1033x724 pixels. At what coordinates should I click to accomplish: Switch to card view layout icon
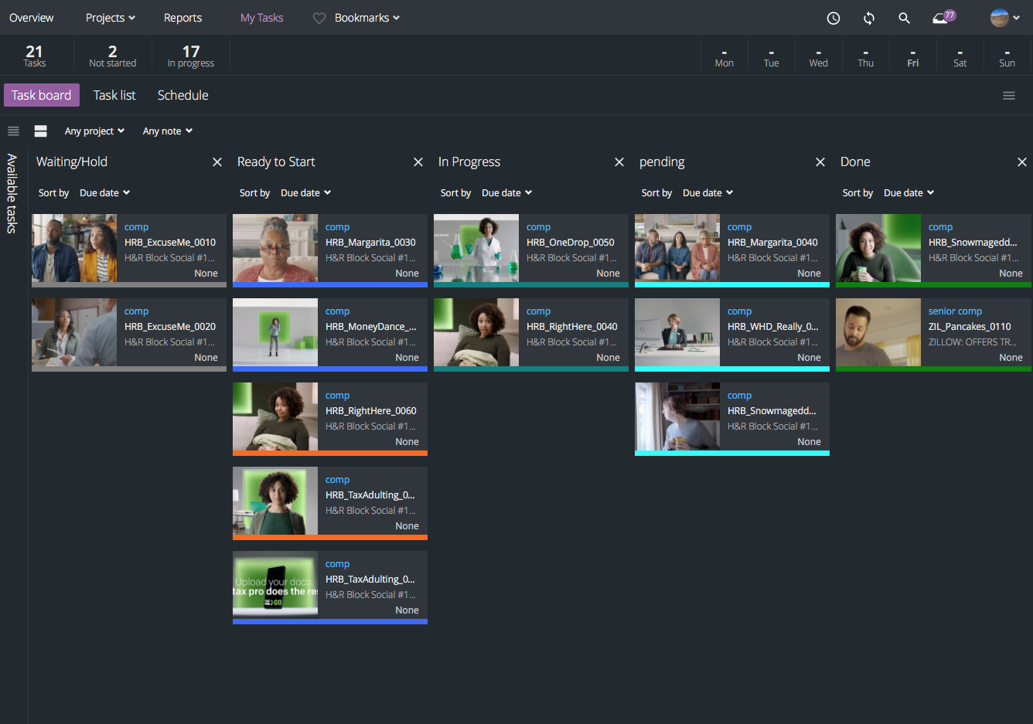pyautogui.click(x=40, y=131)
